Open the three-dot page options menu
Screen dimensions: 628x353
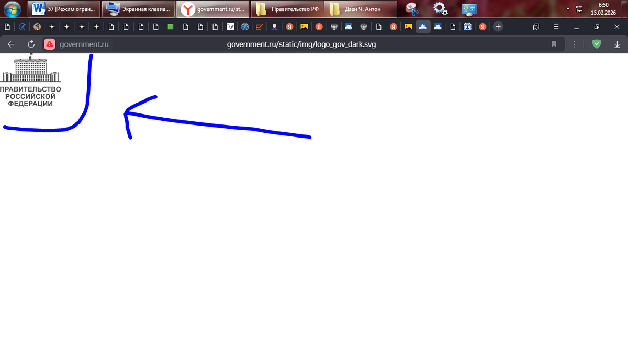pos(575,44)
